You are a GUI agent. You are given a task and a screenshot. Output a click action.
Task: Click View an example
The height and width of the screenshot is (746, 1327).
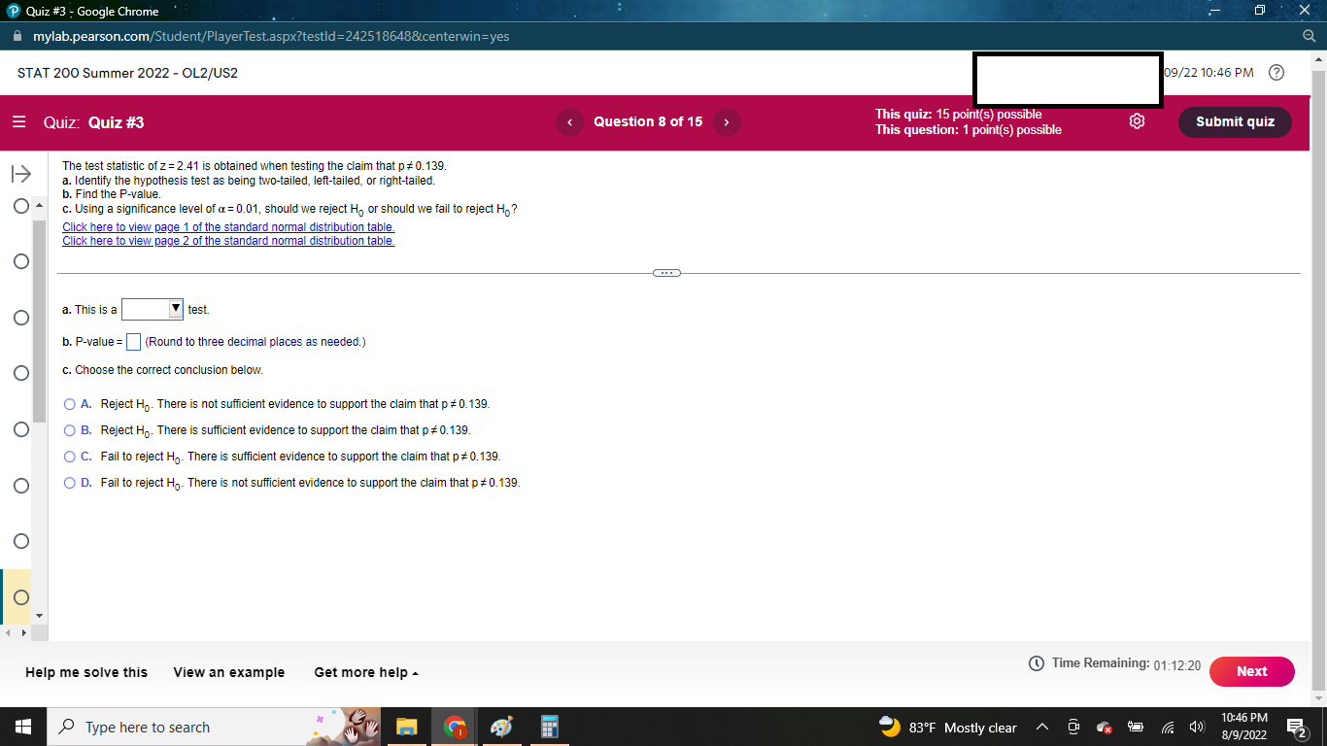coord(229,672)
